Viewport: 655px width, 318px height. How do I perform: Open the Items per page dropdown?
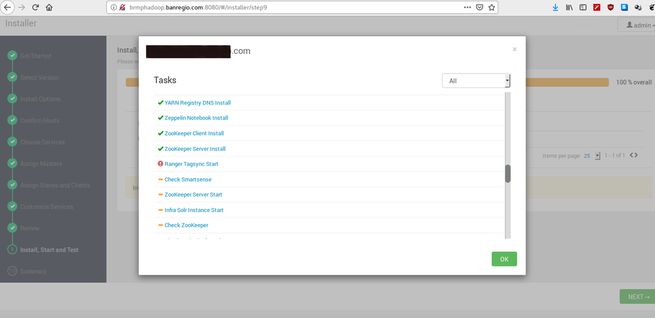(592, 155)
